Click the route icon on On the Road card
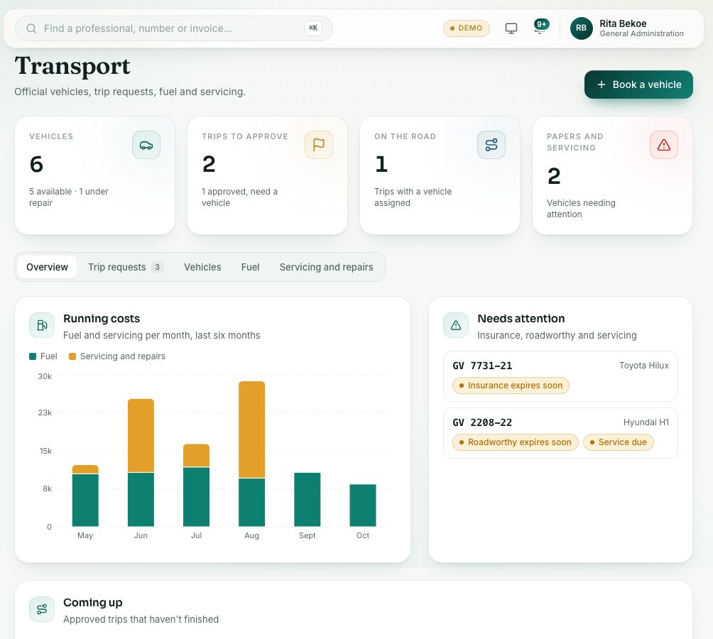The height and width of the screenshot is (639, 713). click(491, 145)
